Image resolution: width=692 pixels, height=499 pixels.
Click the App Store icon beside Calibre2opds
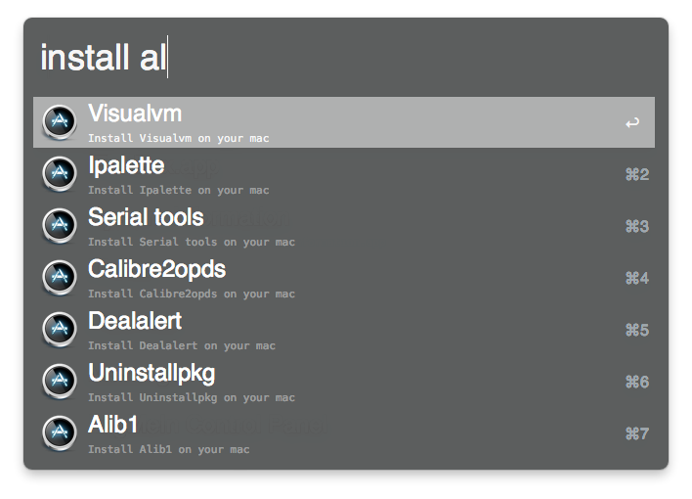pos(60,278)
